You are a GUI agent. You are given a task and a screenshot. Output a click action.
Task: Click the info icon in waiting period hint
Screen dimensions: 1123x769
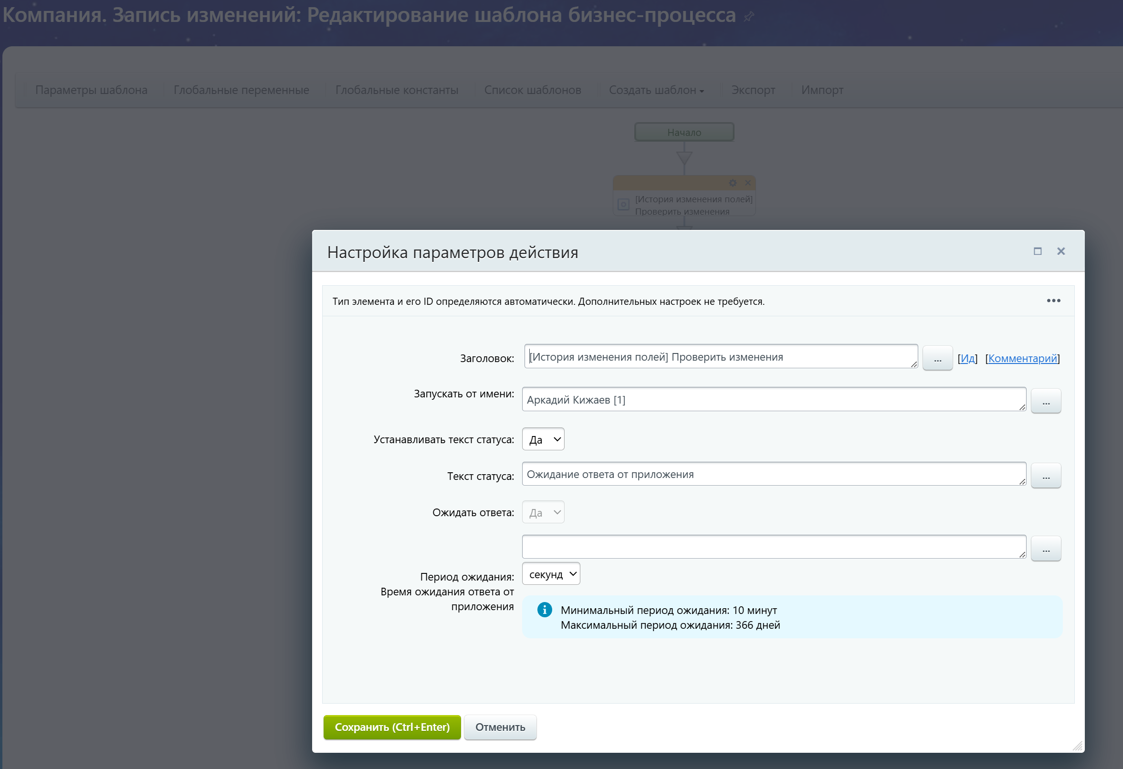[545, 610]
